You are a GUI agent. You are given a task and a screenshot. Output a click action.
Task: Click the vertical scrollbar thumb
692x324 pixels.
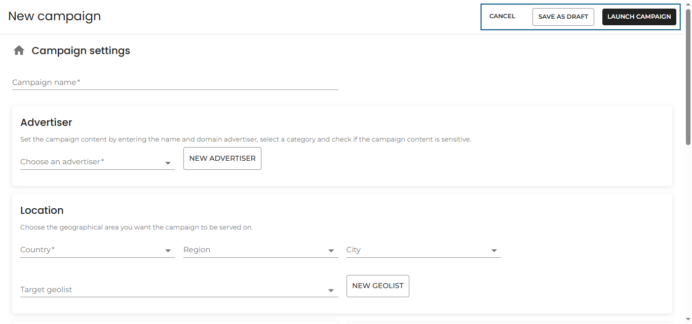(x=688, y=76)
